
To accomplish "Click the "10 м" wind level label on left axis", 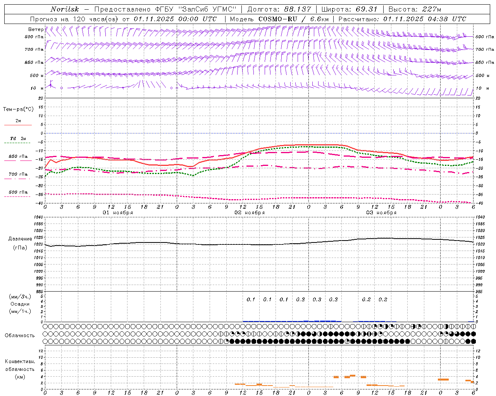I will [x=37, y=88].
